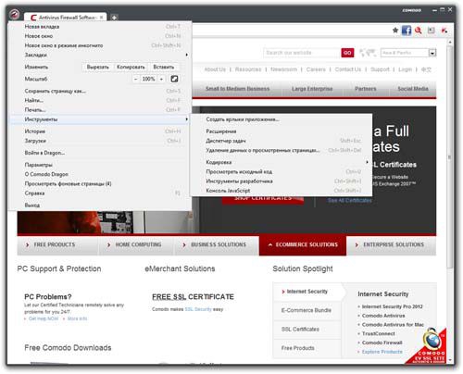Click the website search input field

302,53
